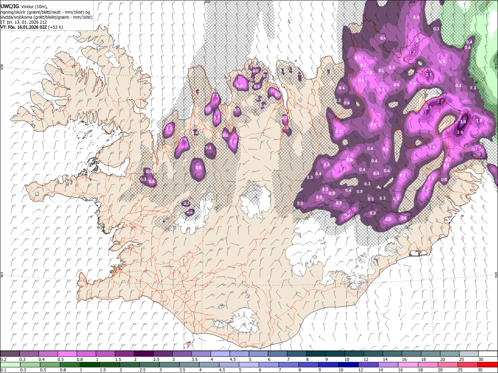Click the "(+53 h)" forecast offset

56,27
